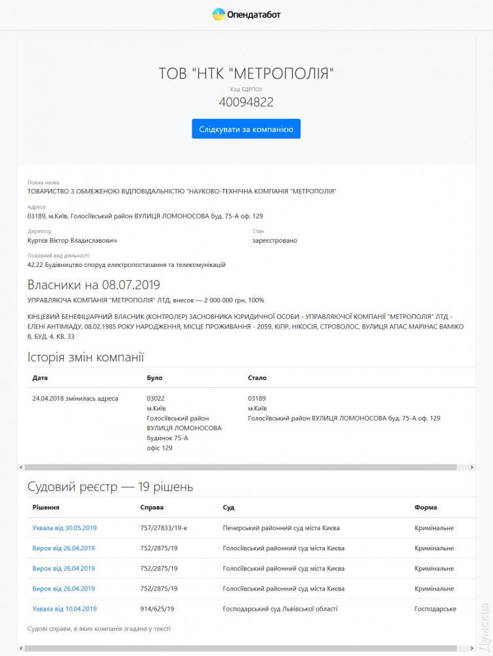Click the court register table's left scroll arrow
Screen dimensions: 493x656
pyautogui.click(x=22, y=649)
